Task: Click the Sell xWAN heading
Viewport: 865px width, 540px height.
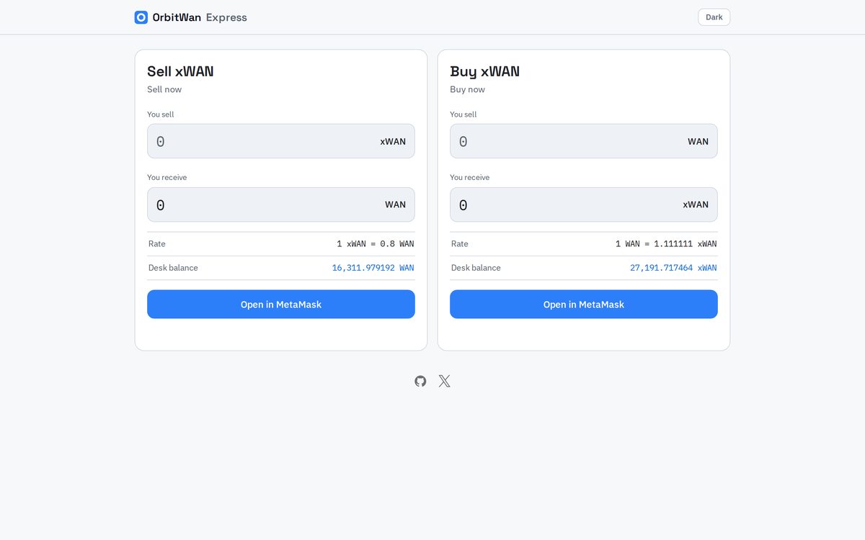Action: coord(180,71)
